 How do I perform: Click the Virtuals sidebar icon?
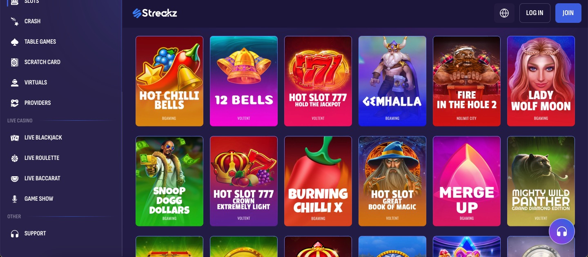click(x=15, y=82)
